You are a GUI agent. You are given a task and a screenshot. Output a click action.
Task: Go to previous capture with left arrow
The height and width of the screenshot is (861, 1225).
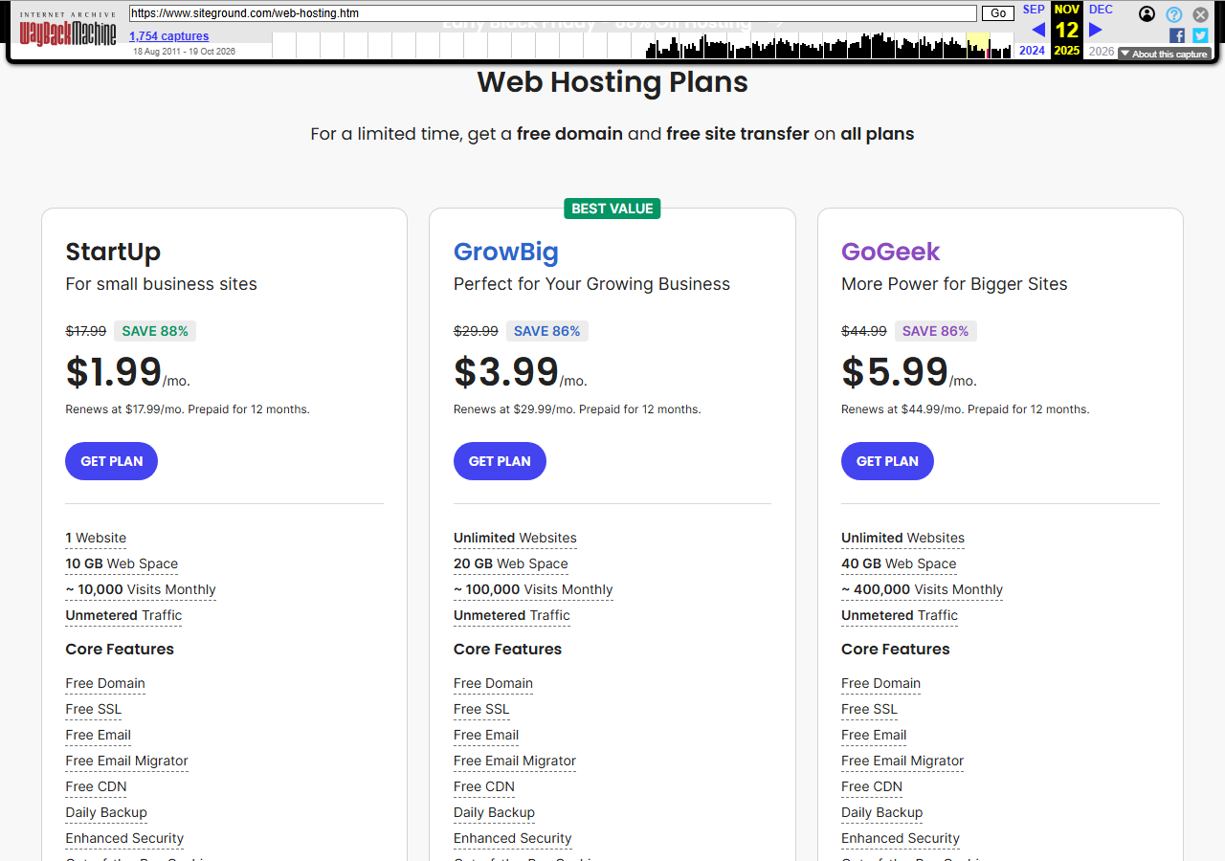(1038, 30)
